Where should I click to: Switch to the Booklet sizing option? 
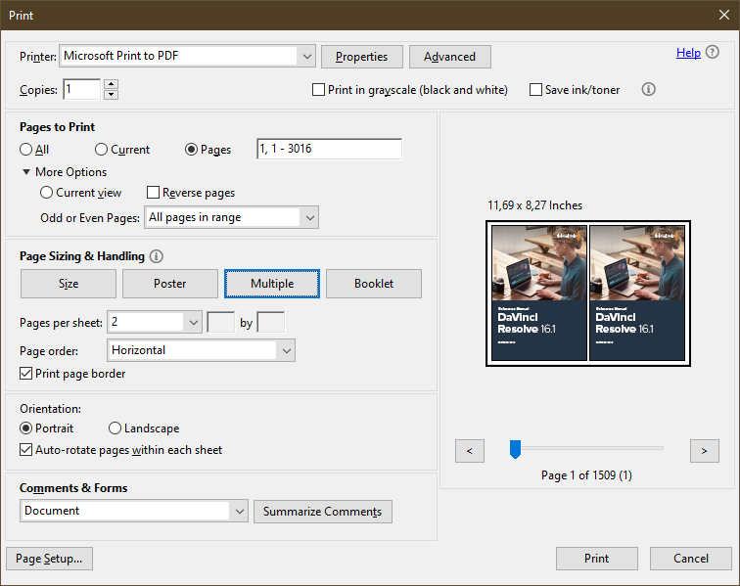coord(374,284)
